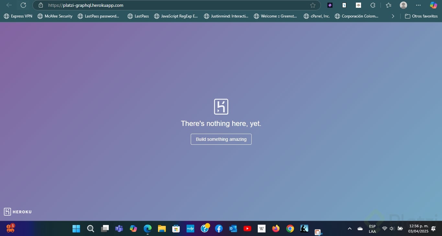Open the JavaScript RegExp bookmark
Screen dimensions: 442x236
coord(176,16)
